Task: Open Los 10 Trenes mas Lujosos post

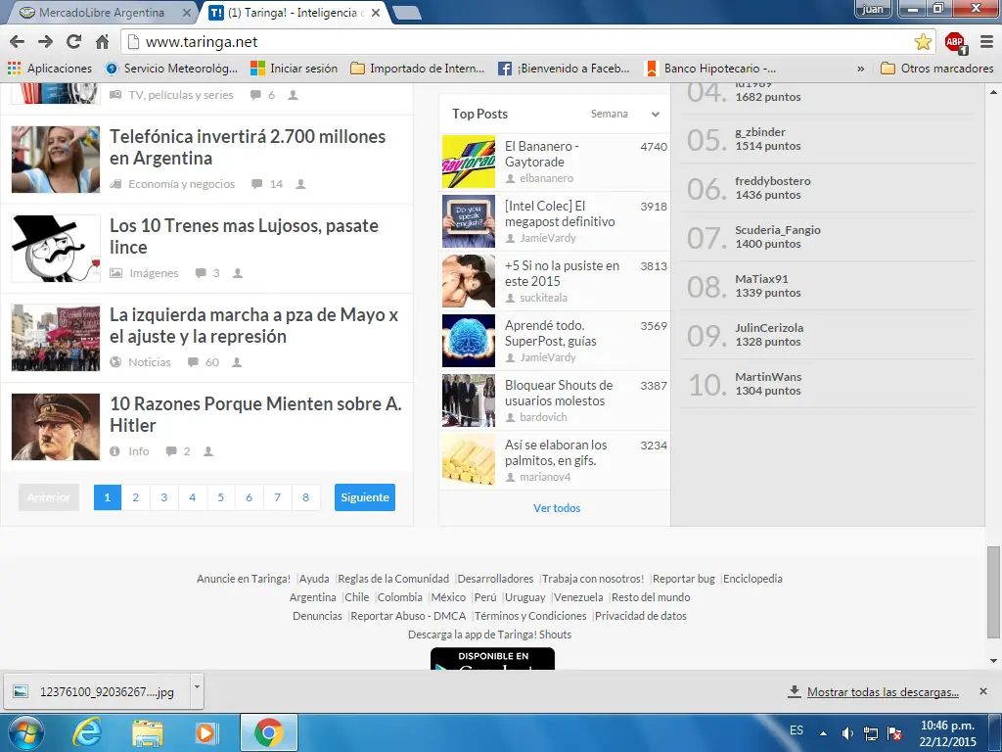Action: (x=244, y=236)
